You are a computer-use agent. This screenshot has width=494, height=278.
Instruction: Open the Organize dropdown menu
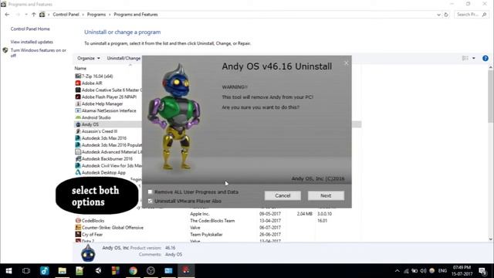(x=89, y=59)
